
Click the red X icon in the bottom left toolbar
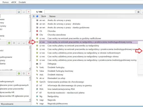(x=29, y=74)
